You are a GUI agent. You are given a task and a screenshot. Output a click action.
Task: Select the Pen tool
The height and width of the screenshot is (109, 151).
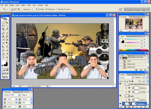[3, 50]
